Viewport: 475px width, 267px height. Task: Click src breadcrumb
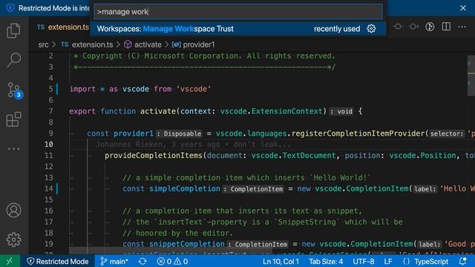pos(43,44)
